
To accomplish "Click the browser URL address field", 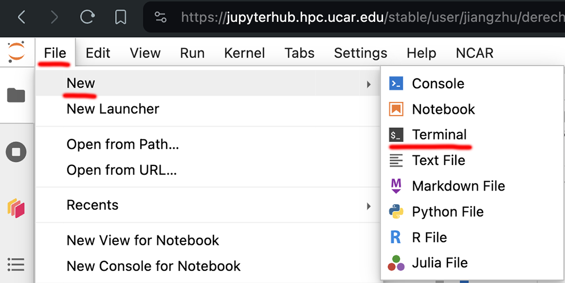I will [x=366, y=18].
